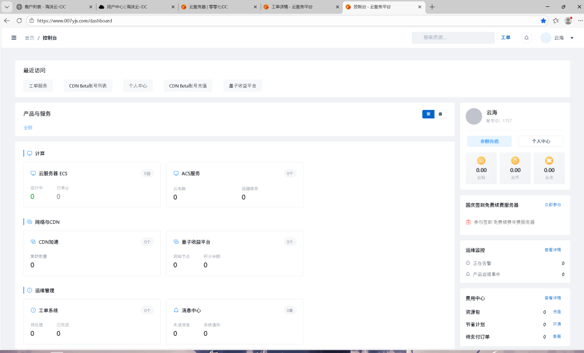584x353 pixels.
Task: Switch products to list view
Action: [440, 114]
